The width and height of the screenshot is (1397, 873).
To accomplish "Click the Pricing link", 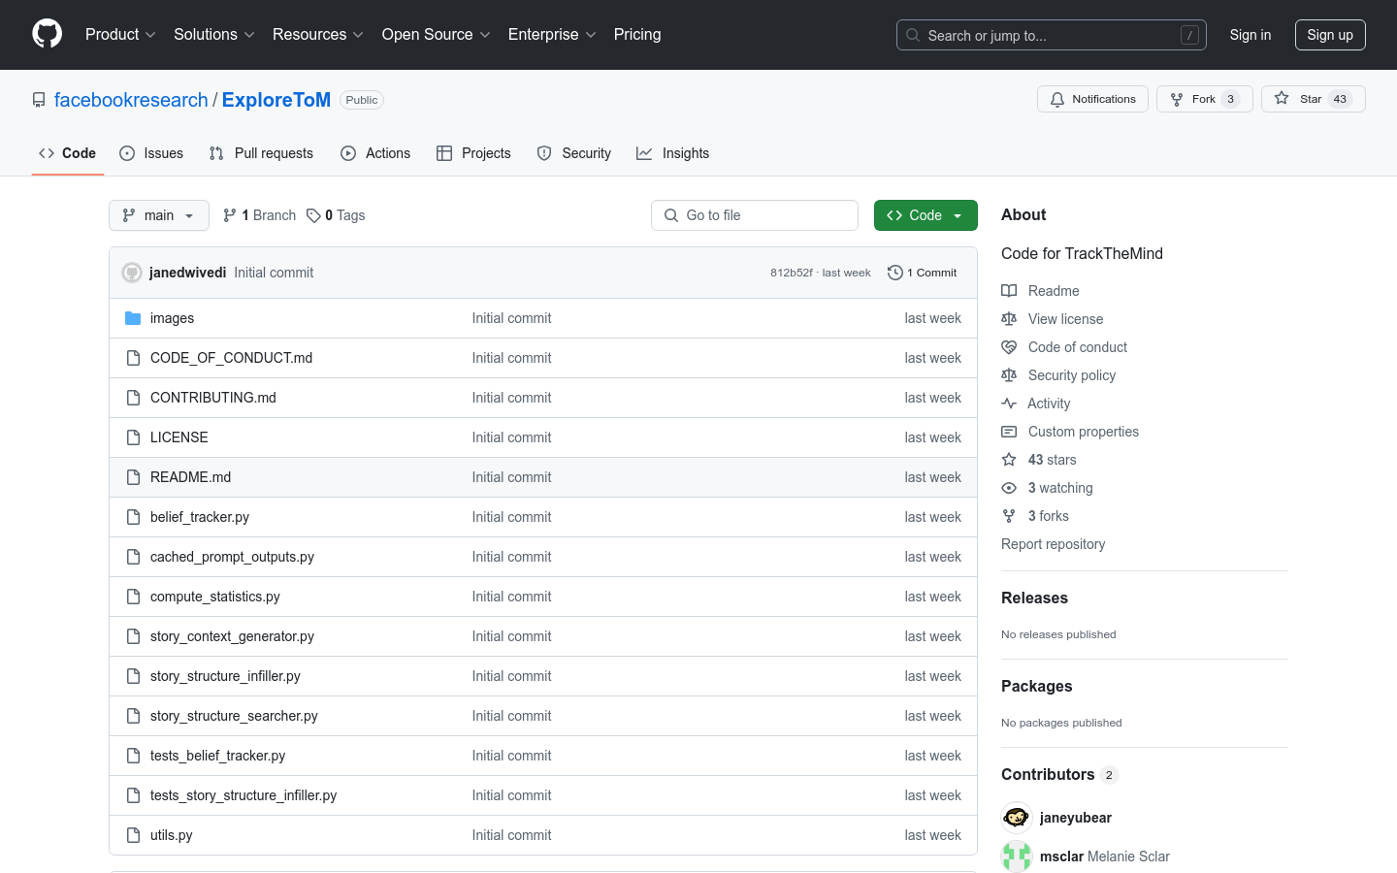I will (637, 34).
